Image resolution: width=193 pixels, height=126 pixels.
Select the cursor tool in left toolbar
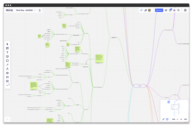7,44
